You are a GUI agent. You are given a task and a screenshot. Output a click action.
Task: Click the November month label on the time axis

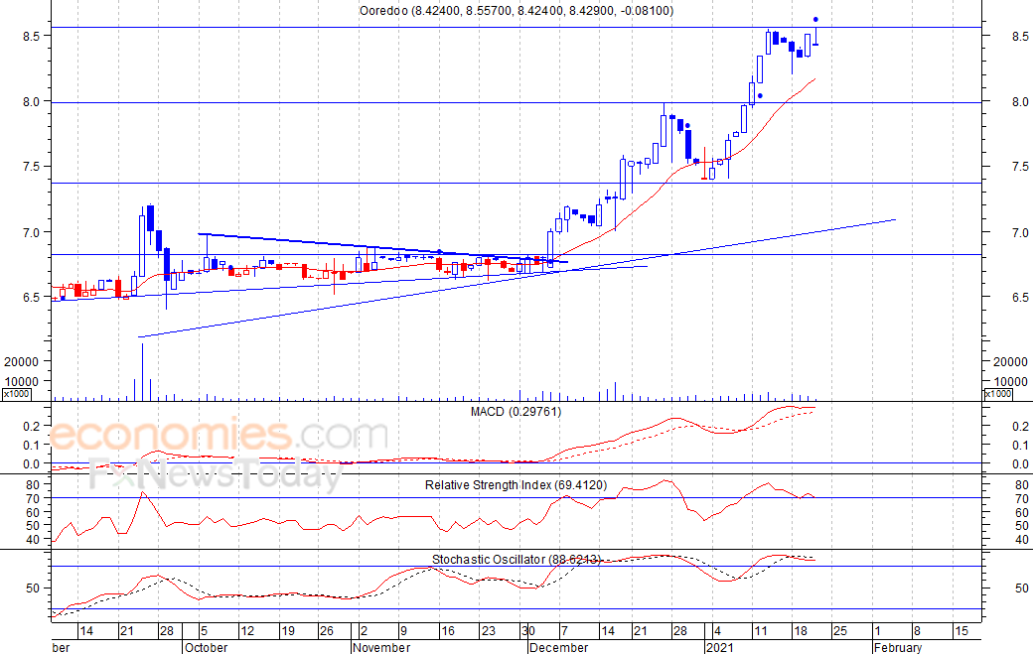pos(380,647)
